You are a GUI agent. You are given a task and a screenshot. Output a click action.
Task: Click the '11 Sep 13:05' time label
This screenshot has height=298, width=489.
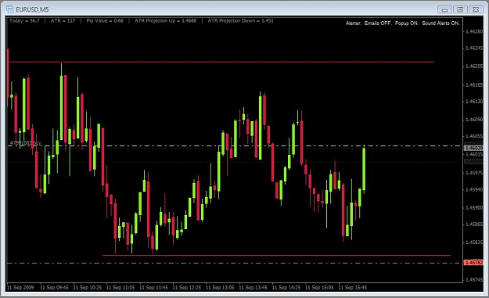(220, 287)
